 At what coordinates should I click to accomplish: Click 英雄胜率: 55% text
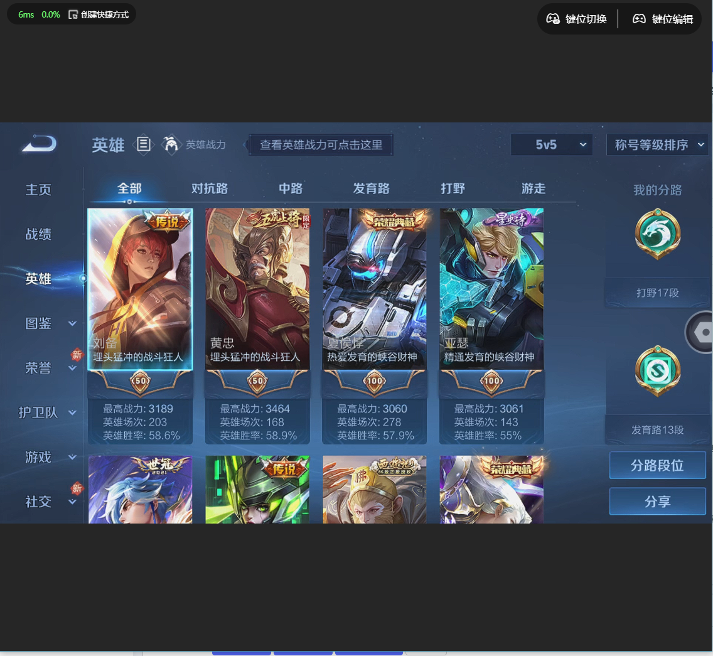click(488, 436)
